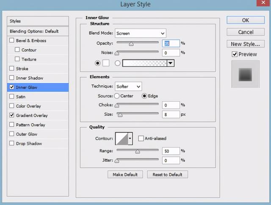Toggle the Preview checkbox
The height and width of the screenshot is (205, 271).
coord(234,54)
